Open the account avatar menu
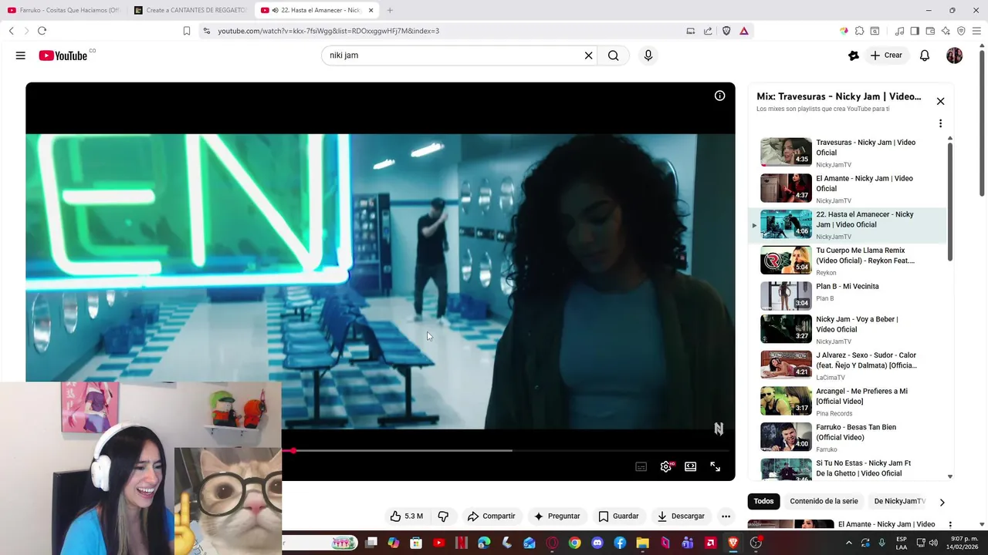The width and height of the screenshot is (988, 555). pyautogui.click(x=955, y=55)
